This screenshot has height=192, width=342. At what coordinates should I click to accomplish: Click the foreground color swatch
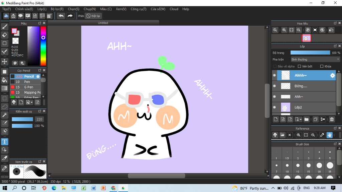click(14, 31)
